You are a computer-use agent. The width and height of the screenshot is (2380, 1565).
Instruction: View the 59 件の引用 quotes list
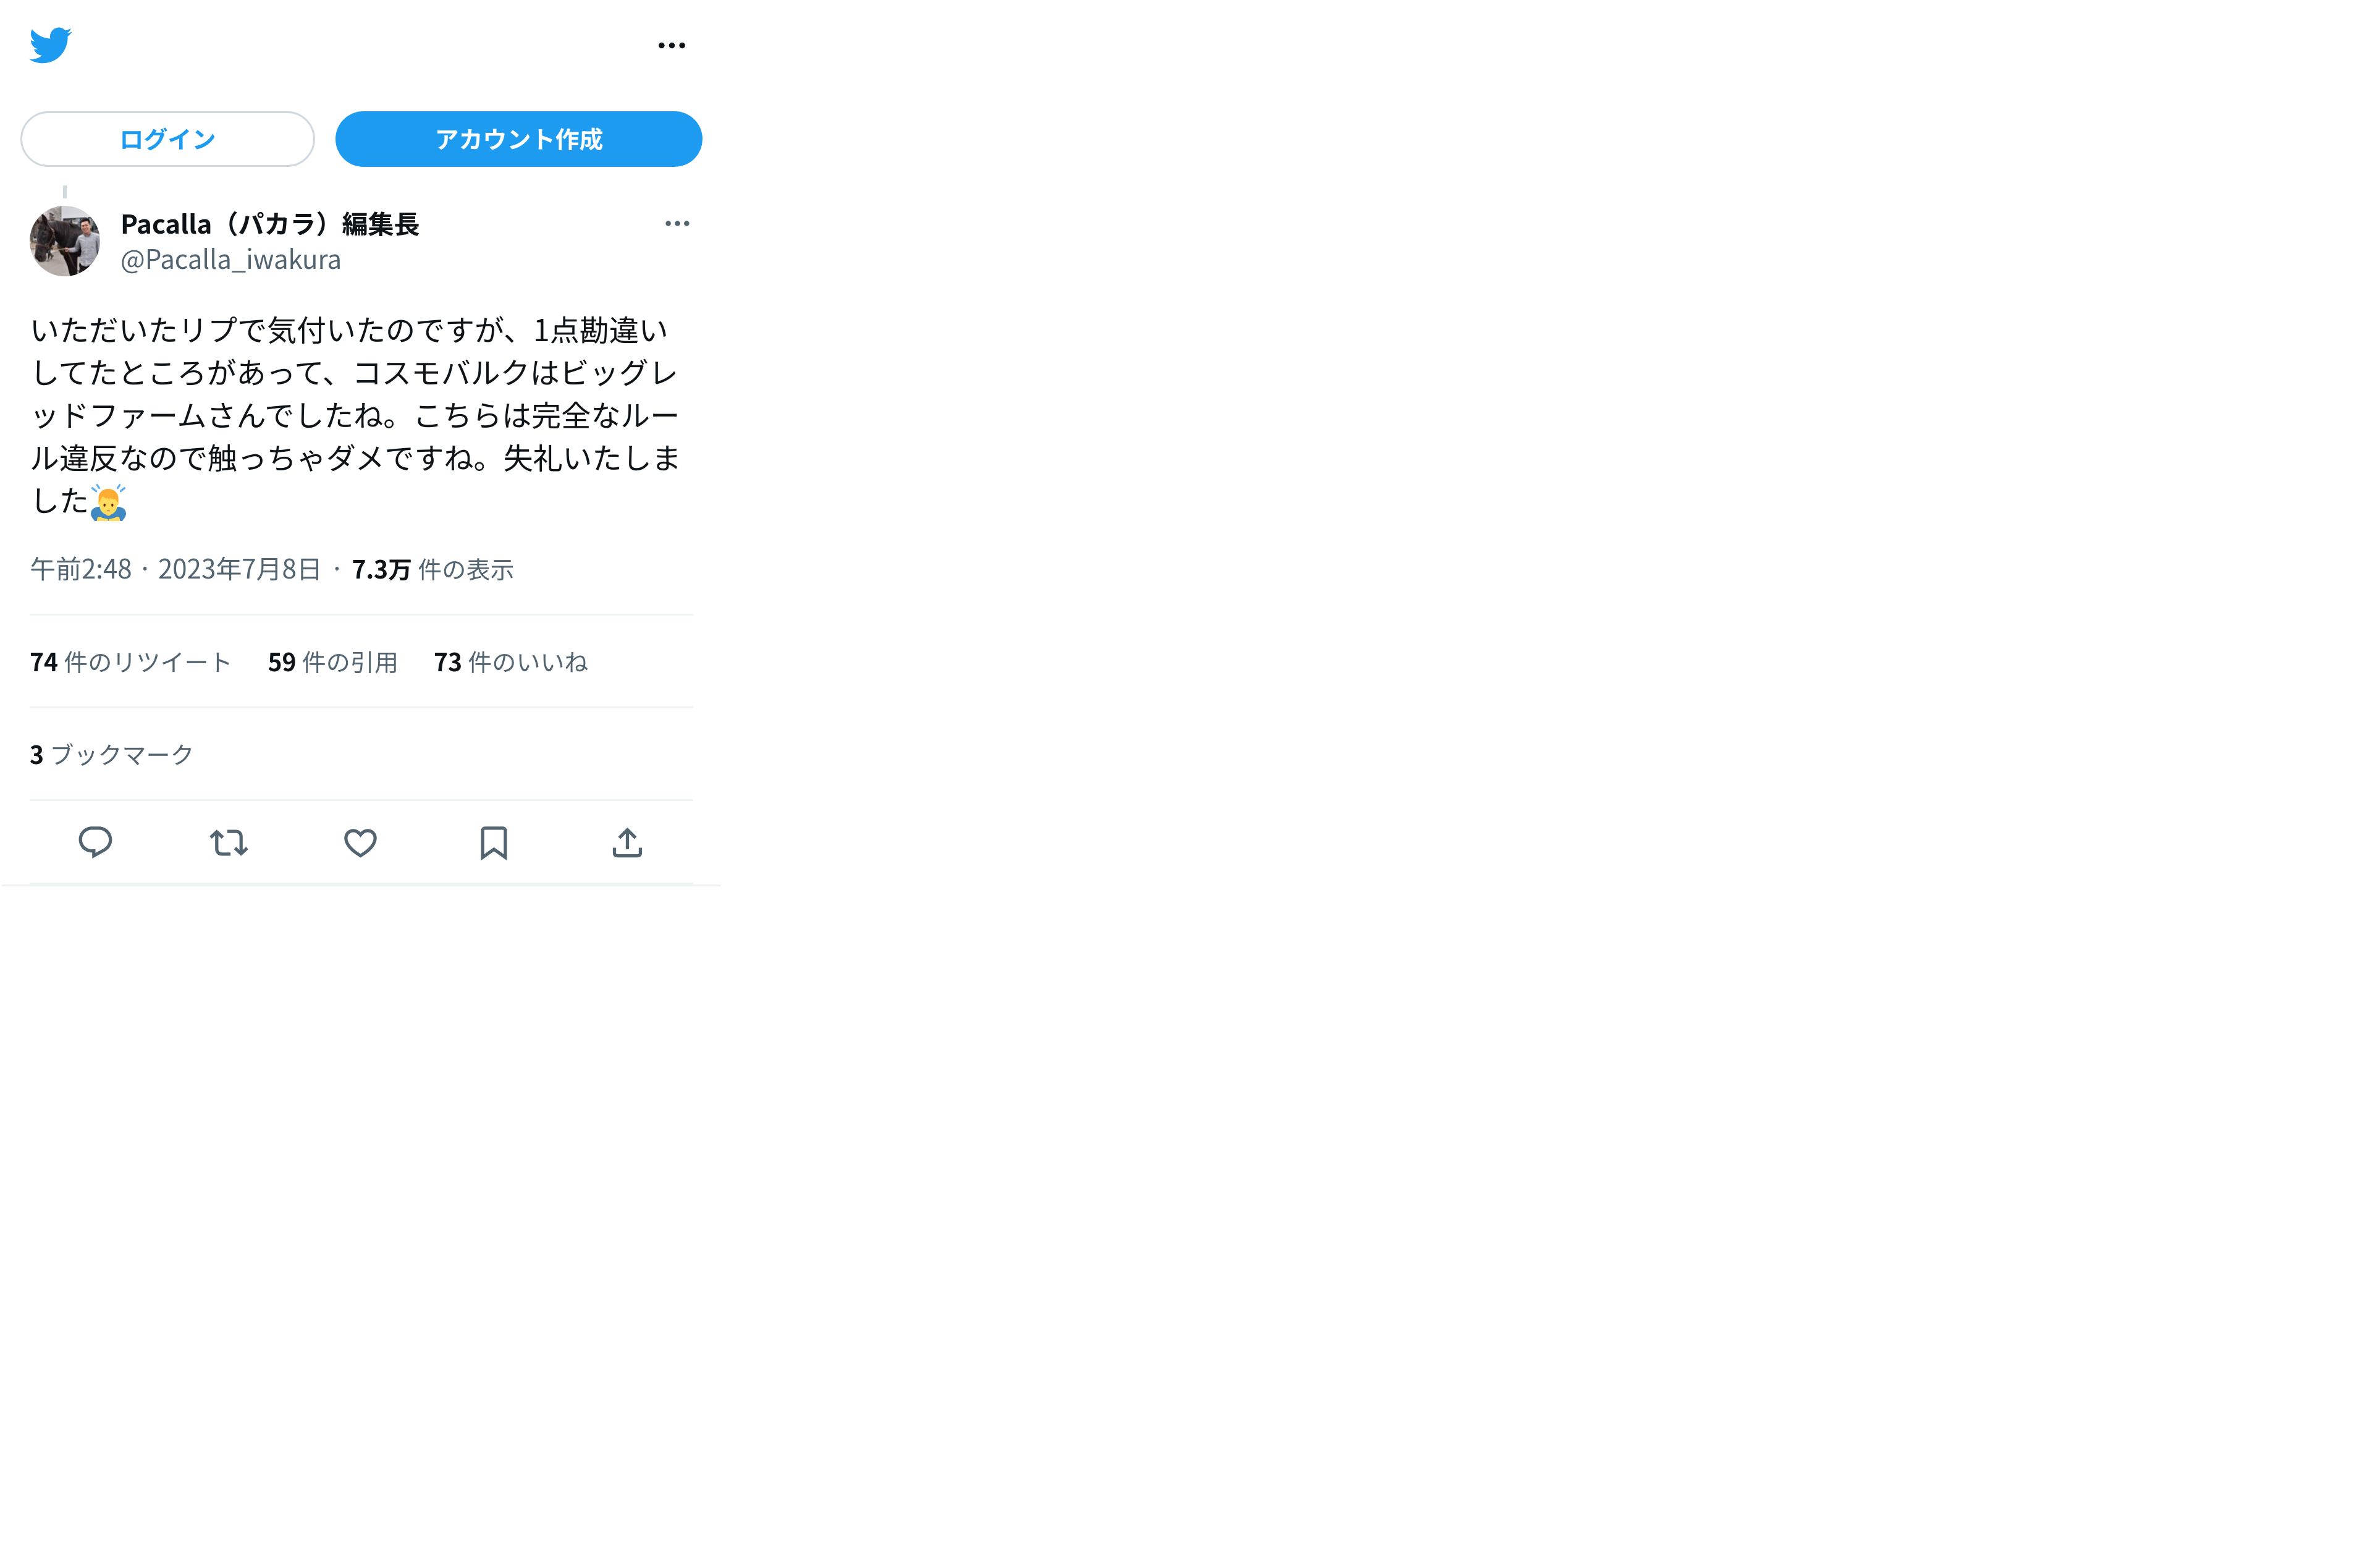333,663
